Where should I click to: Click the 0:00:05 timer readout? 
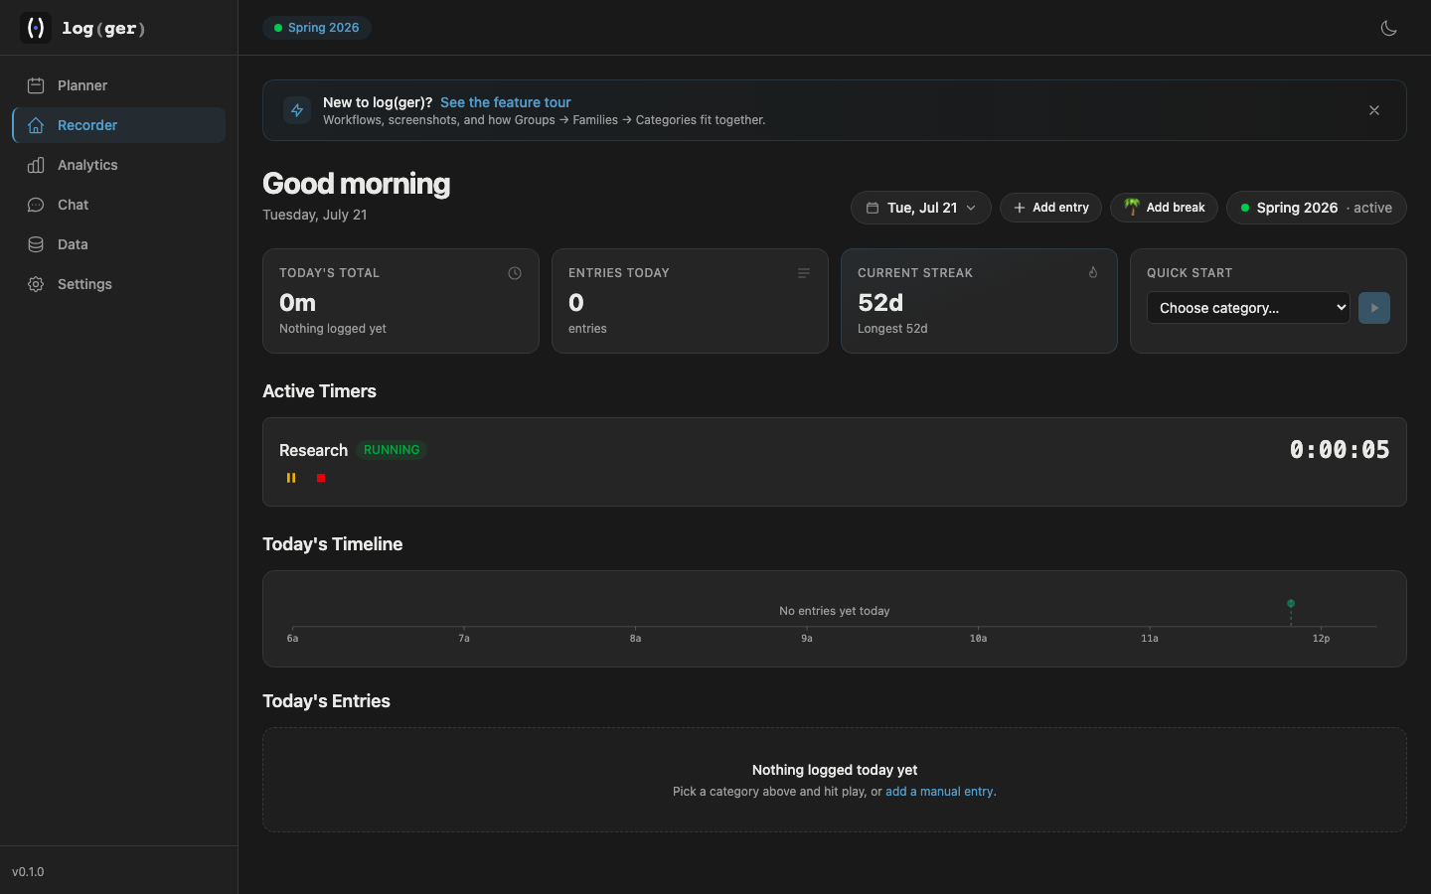point(1340,450)
